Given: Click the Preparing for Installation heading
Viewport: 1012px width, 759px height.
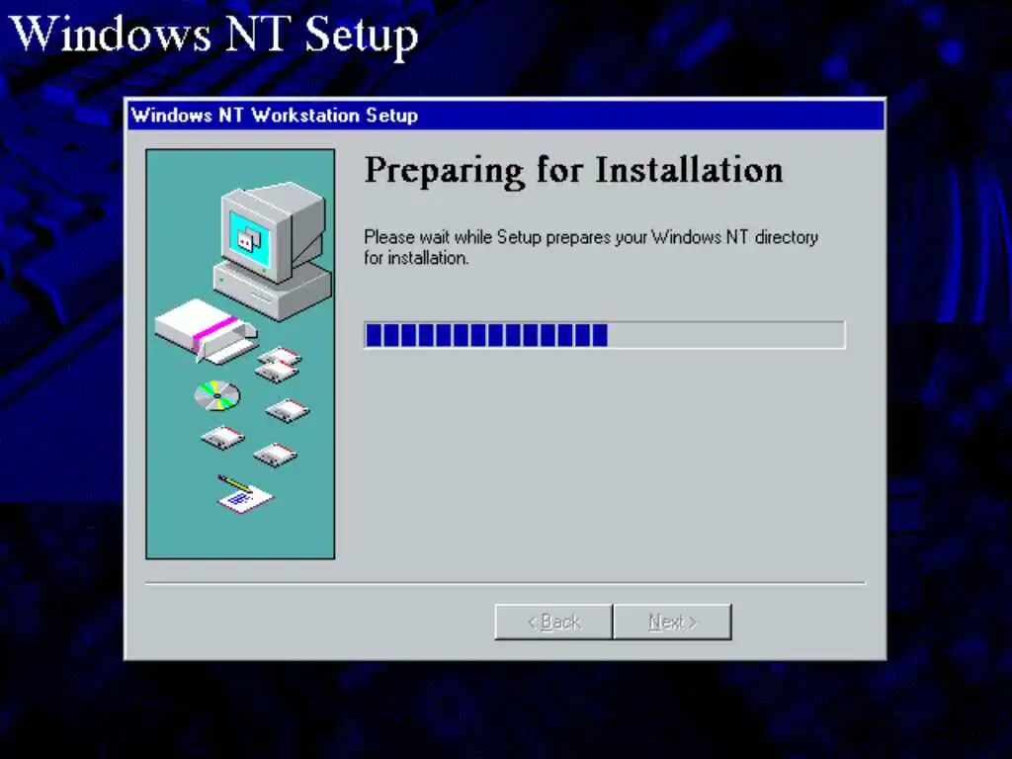Looking at the screenshot, I should (x=574, y=171).
